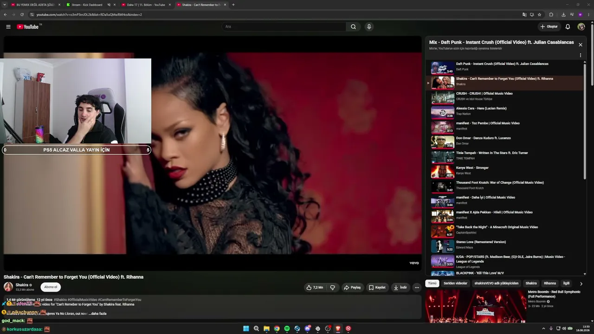
Task: Open Windows Start menu
Action: click(246, 328)
